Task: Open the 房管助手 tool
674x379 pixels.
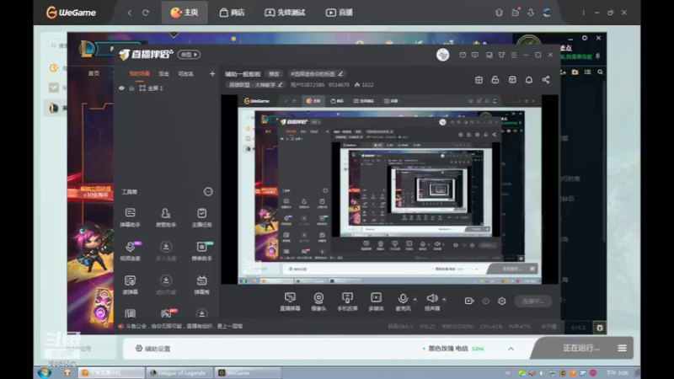Action: click(x=165, y=217)
